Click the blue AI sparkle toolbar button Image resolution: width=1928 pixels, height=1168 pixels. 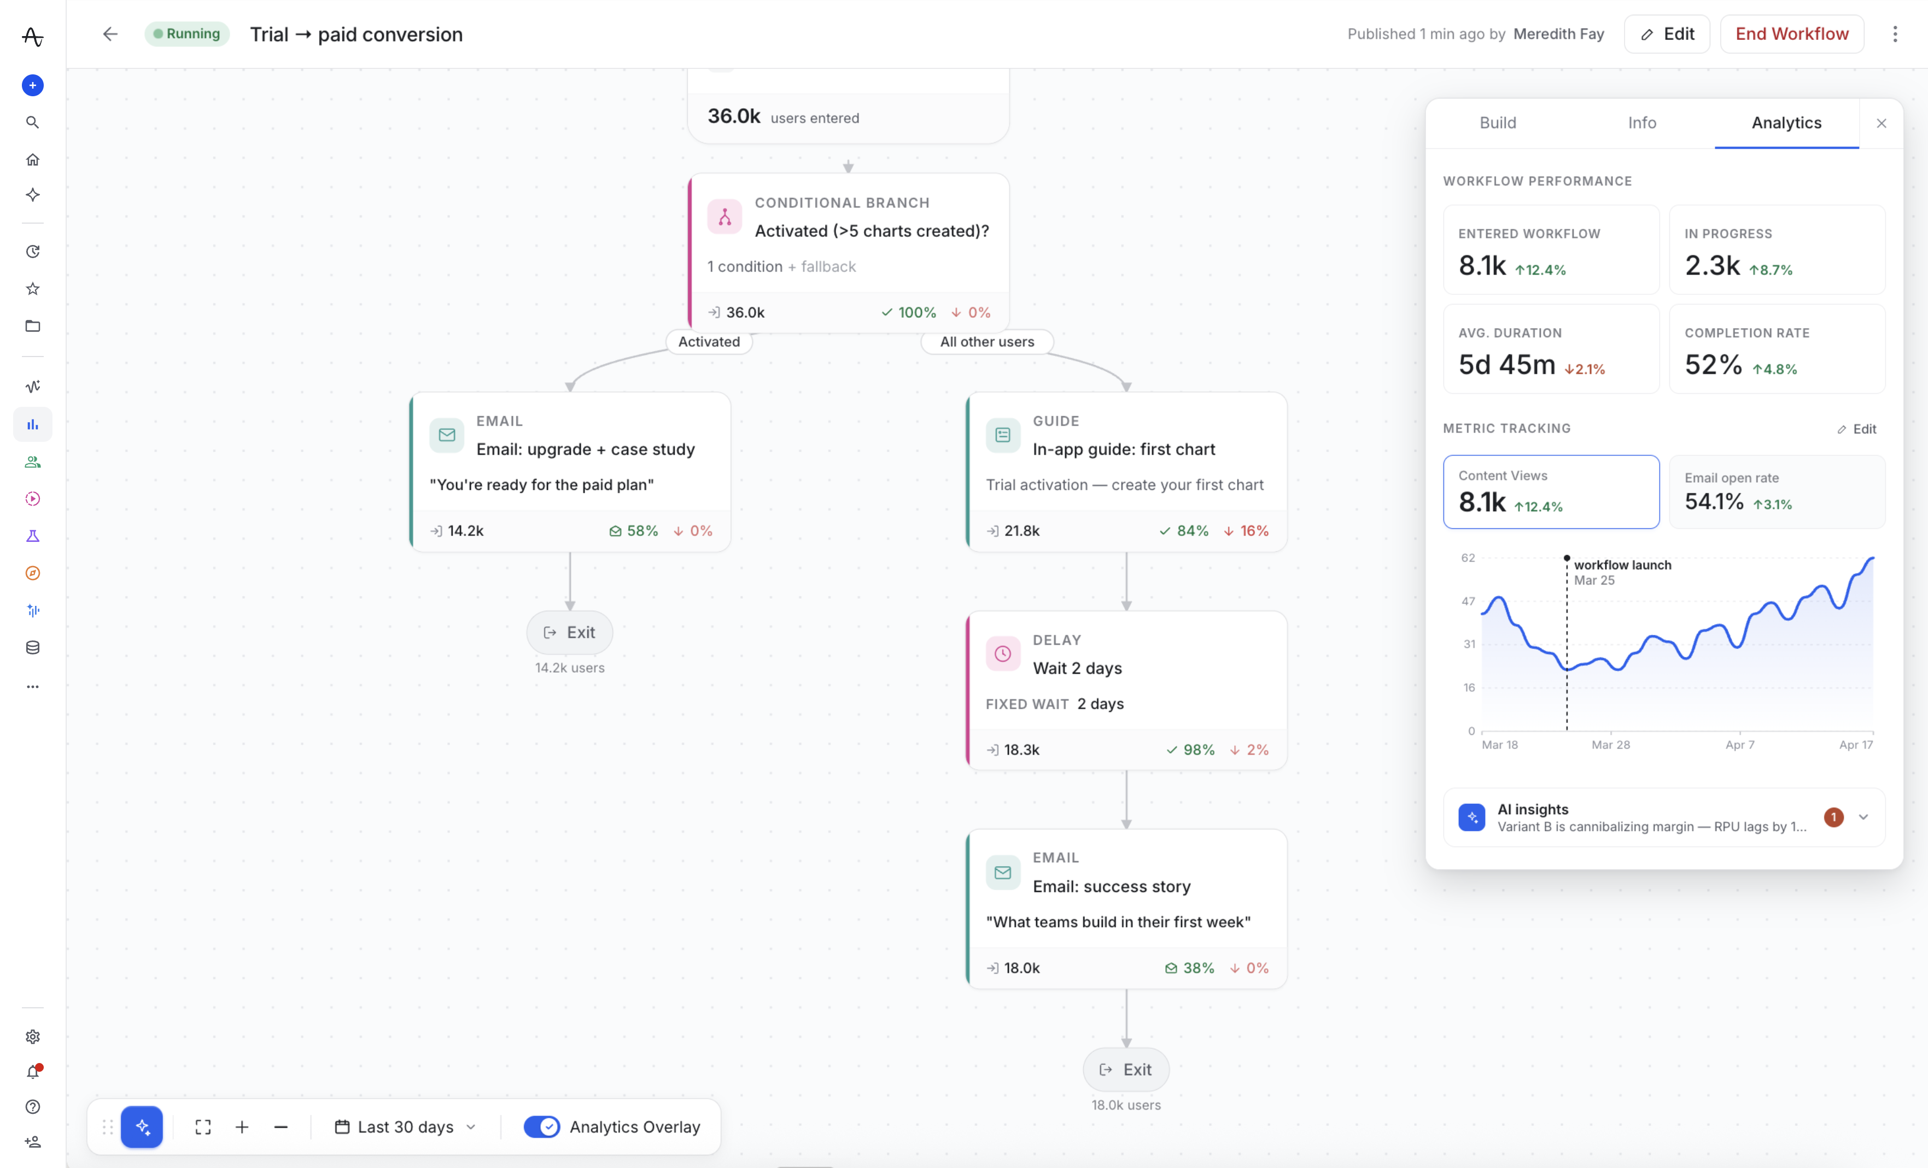[142, 1126]
